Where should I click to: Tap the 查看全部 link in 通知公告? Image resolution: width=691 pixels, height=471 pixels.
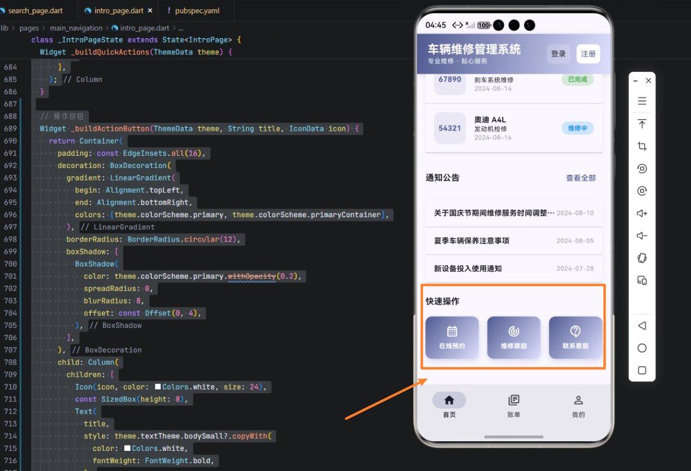581,178
